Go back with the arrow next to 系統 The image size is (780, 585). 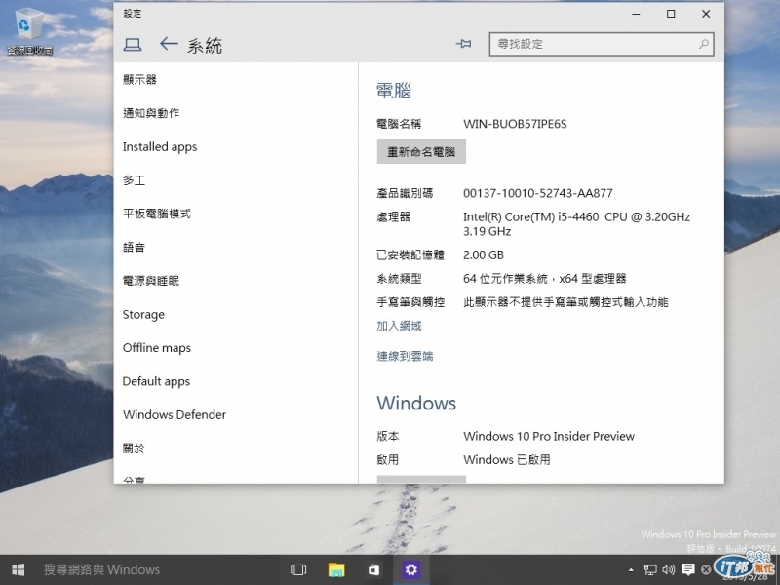coord(169,44)
